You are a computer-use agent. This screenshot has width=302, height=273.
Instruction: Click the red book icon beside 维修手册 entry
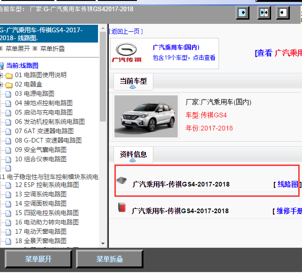tap(122, 208)
